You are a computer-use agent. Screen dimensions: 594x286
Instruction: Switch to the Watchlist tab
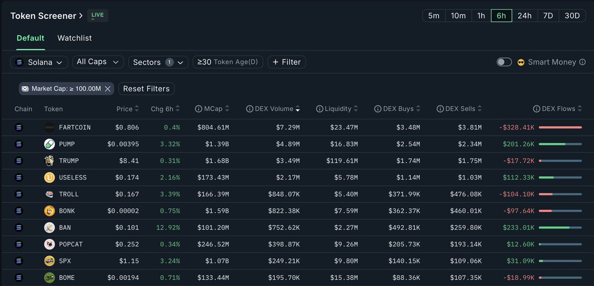pos(74,38)
